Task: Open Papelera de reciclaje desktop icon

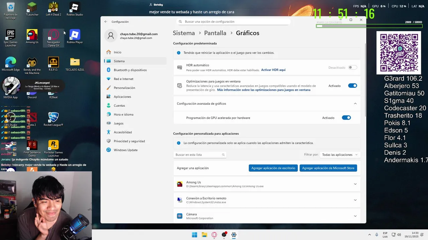Action: pyautogui.click(x=11, y=10)
